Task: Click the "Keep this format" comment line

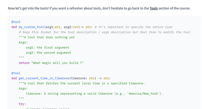Action: click(x=104, y=32)
